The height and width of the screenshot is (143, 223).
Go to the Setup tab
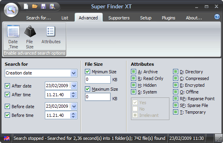(x=146, y=18)
